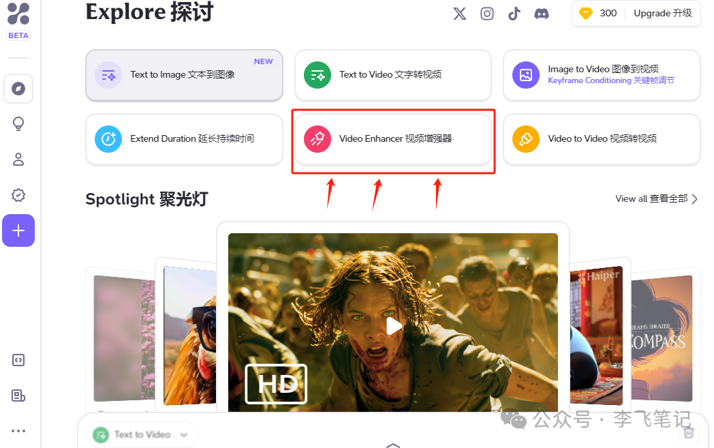Viewport: 714px width, 448px height.
Task: Expand the bottom prompt panel chevron
Action: coord(392,445)
